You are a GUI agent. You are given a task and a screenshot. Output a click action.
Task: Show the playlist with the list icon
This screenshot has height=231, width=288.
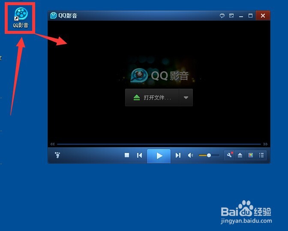(x=261, y=155)
